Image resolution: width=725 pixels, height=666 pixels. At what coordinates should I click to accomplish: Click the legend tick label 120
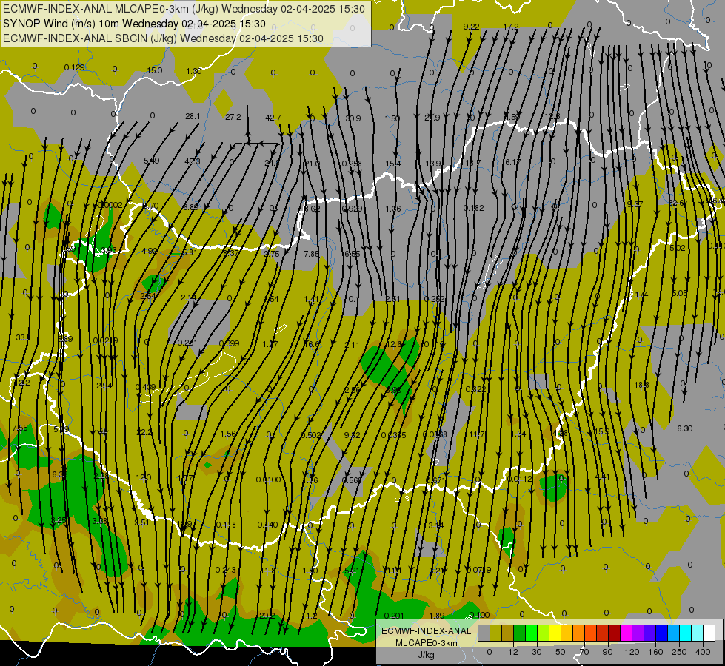632,652
